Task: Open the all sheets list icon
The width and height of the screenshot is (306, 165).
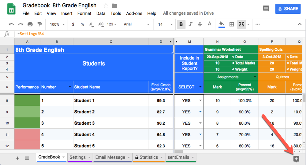Action: click(27, 158)
